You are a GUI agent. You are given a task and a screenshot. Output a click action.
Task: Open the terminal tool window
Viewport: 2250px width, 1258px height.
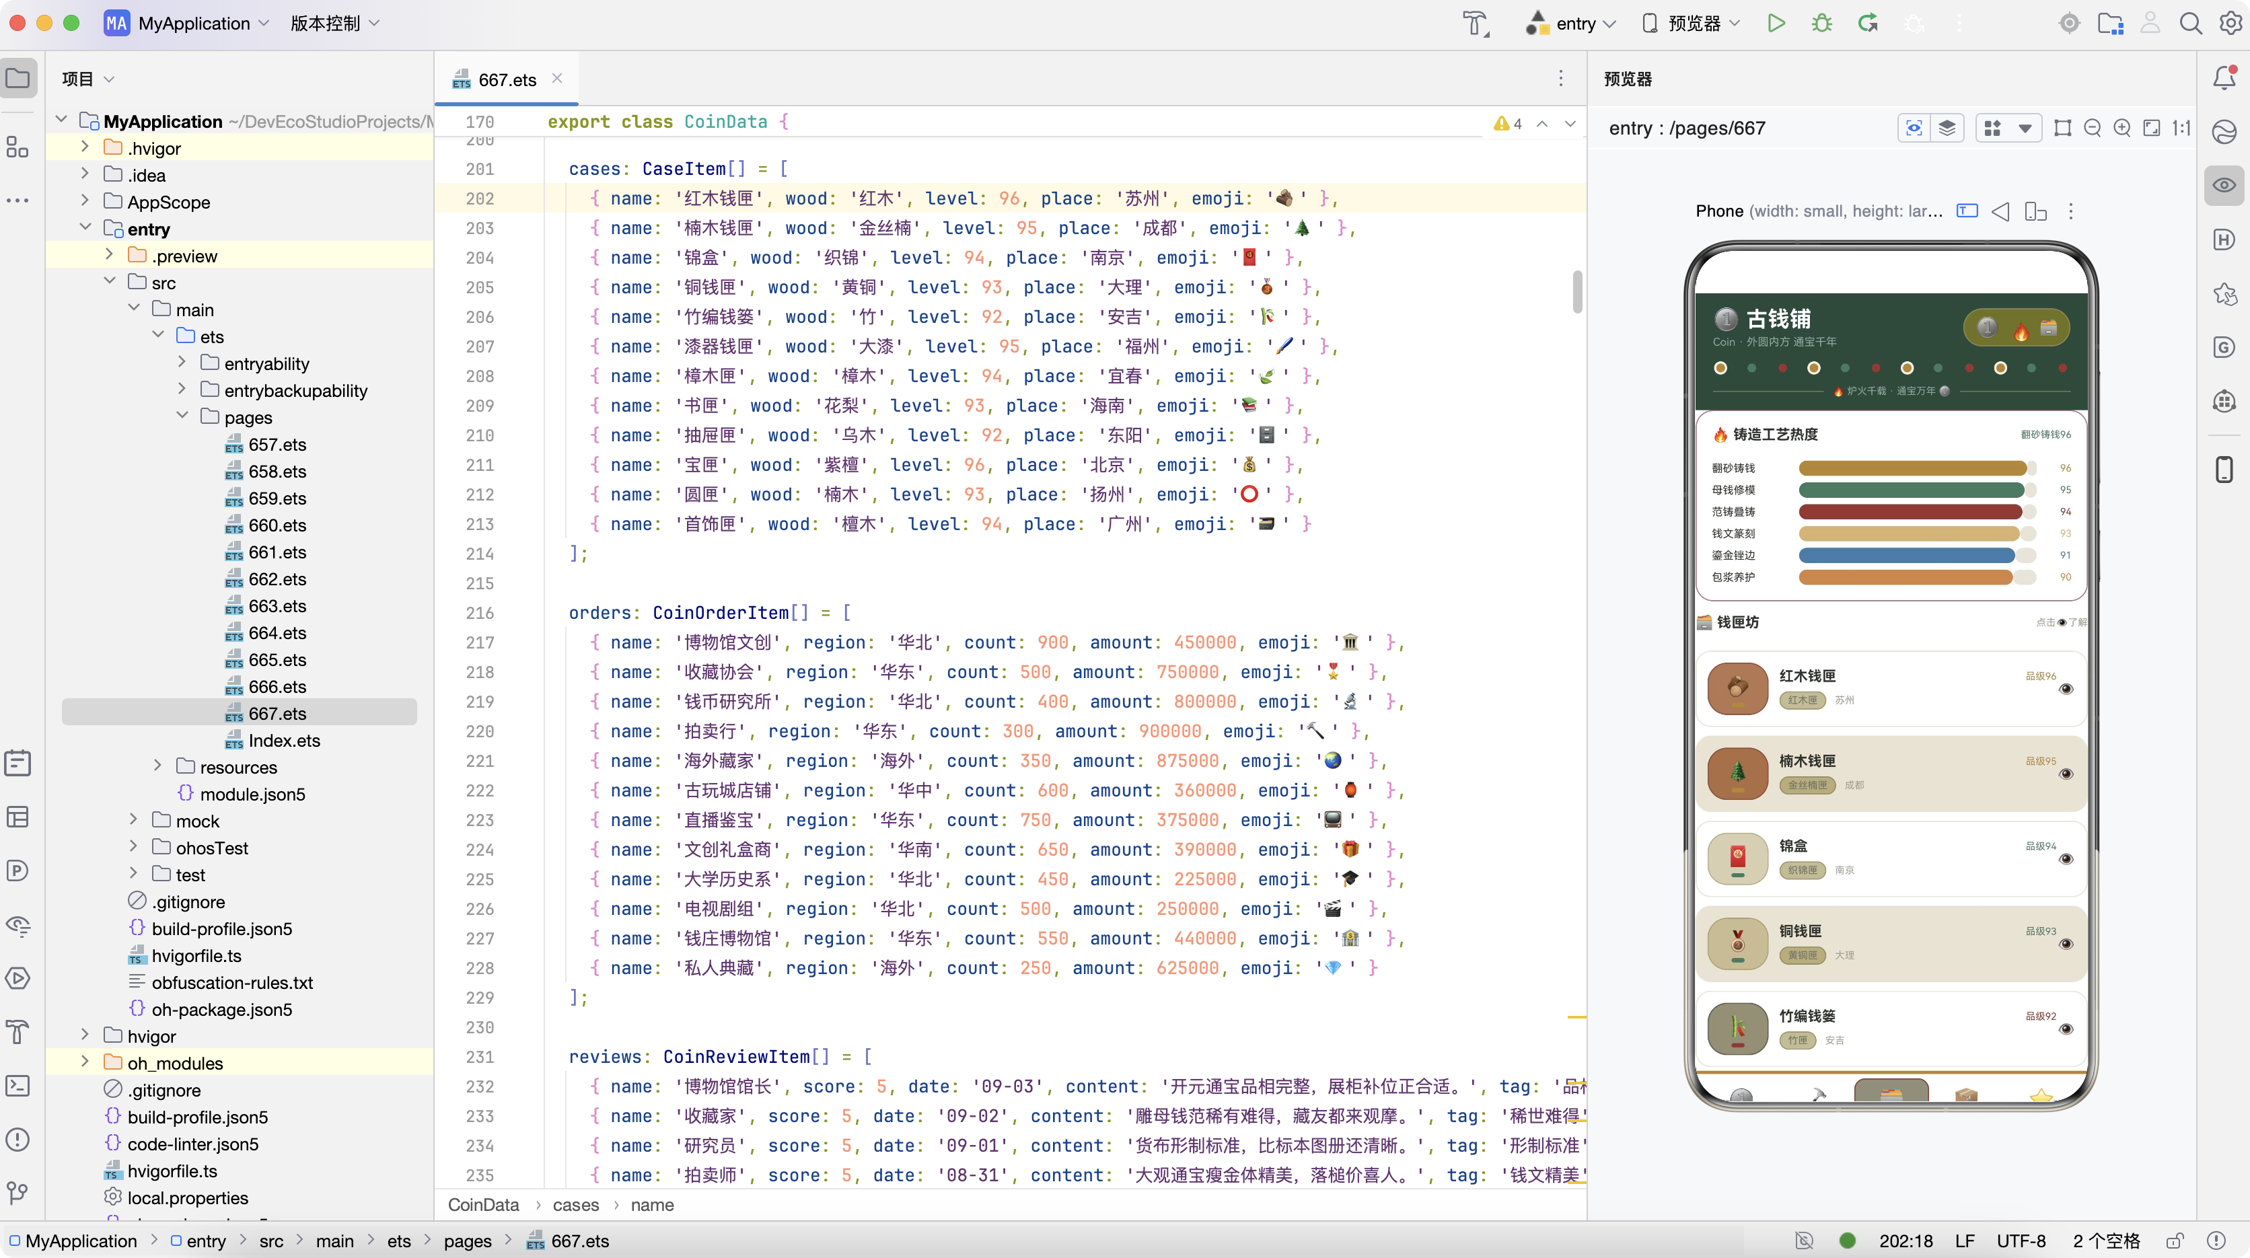point(18,1086)
